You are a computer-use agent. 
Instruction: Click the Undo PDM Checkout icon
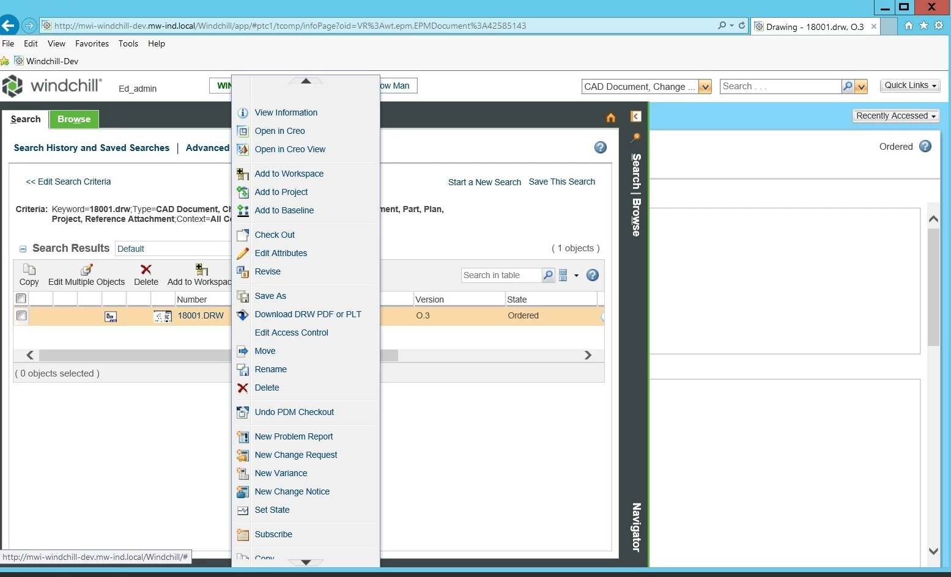(x=243, y=413)
